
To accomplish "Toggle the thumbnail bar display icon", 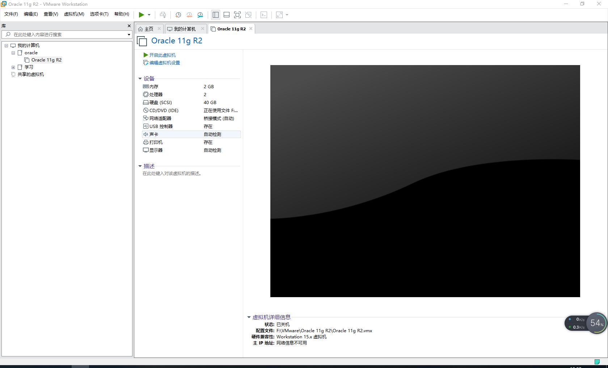I will 227,15.
